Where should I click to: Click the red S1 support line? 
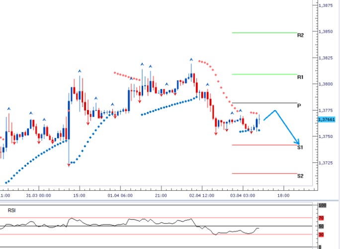[x=264, y=145]
